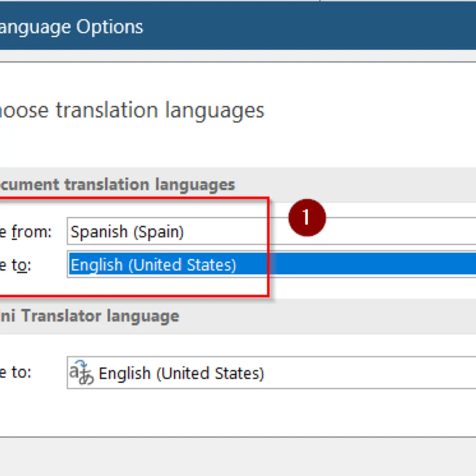Click the white space below Mini Translator dropdown
Image resolution: width=476 pixels, height=476 pixels.
click(238, 413)
